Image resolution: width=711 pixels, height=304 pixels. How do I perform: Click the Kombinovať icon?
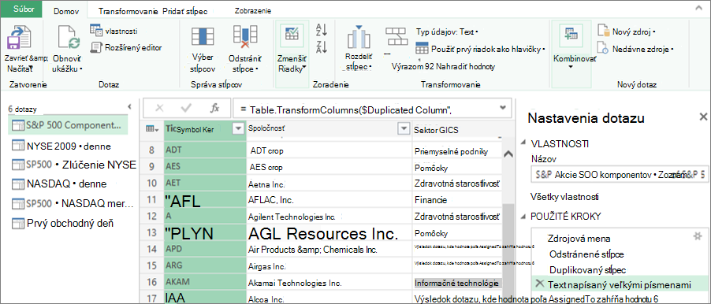click(570, 35)
